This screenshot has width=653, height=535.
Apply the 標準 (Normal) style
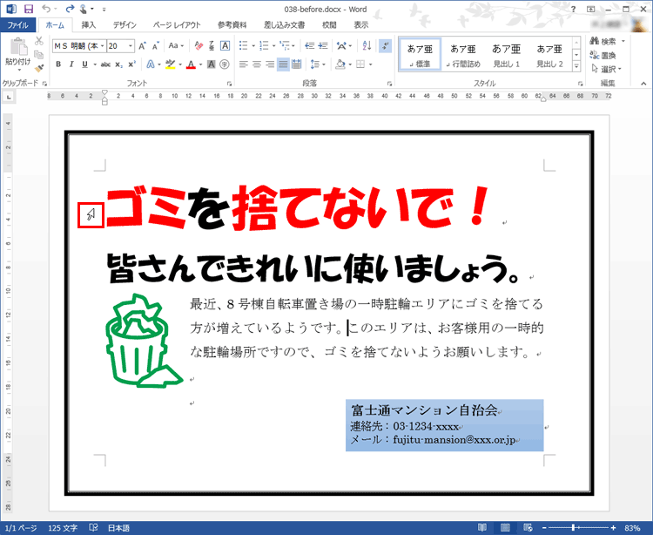[420, 55]
